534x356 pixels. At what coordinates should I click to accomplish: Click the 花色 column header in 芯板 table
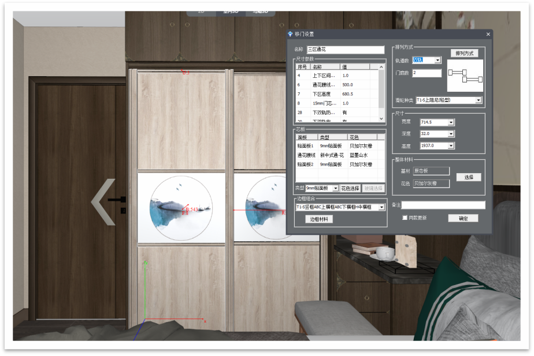tap(362, 137)
